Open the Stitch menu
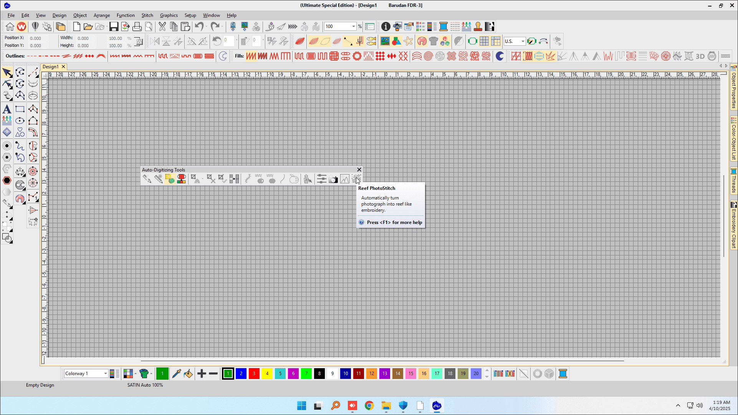Screen dimensions: 738x415 tap(147, 15)
